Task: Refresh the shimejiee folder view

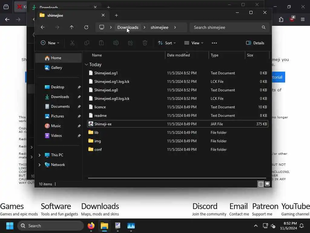Action: (x=86, y=27)
